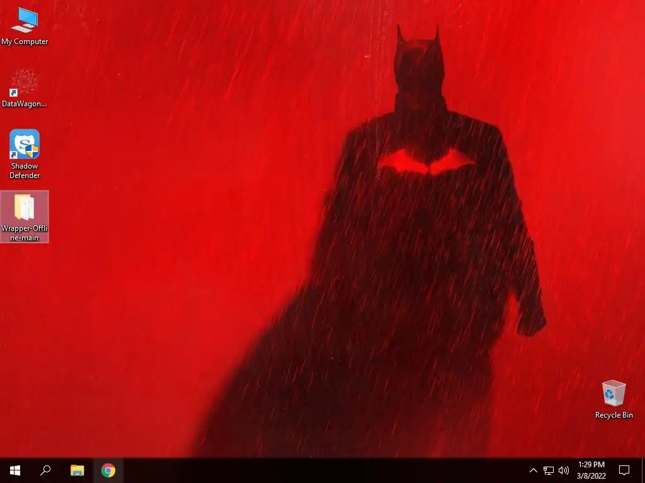Click the Show Desktop sliver at taskbar end
This screenshot has width=645, height=483.
pyautogui.click(x=643, y=470)
